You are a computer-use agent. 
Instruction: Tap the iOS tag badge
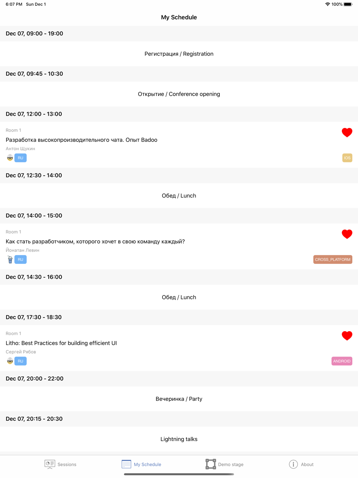pyautogui.click(x=347, y=158)
